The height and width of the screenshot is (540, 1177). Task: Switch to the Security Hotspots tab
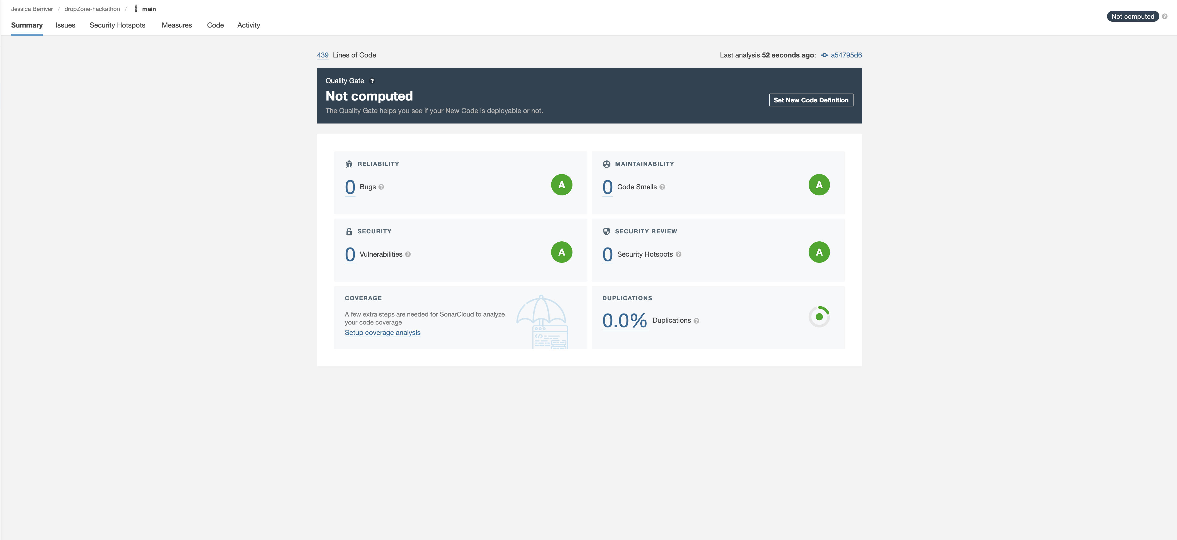pos(118,25)
